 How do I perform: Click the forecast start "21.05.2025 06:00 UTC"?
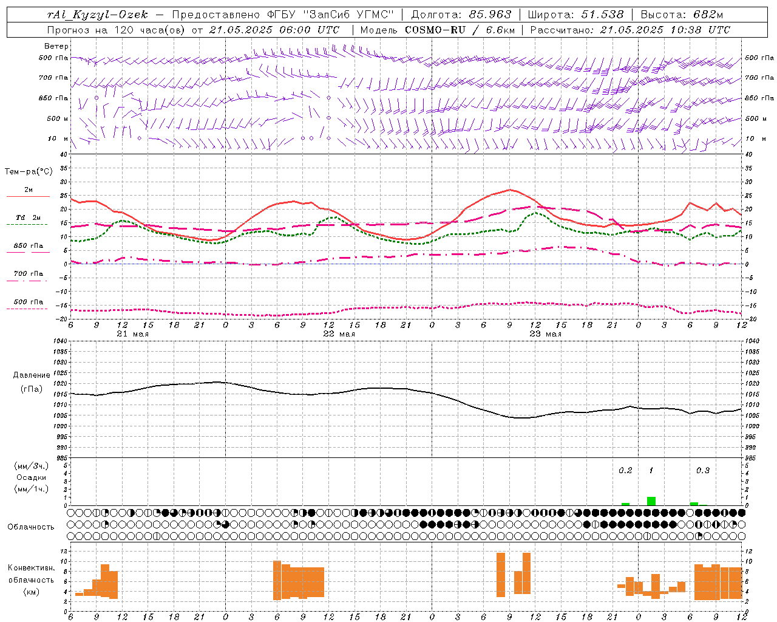[274, 30]
